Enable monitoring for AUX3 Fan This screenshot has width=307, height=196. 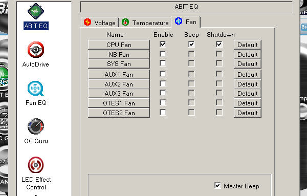[163, 93]
